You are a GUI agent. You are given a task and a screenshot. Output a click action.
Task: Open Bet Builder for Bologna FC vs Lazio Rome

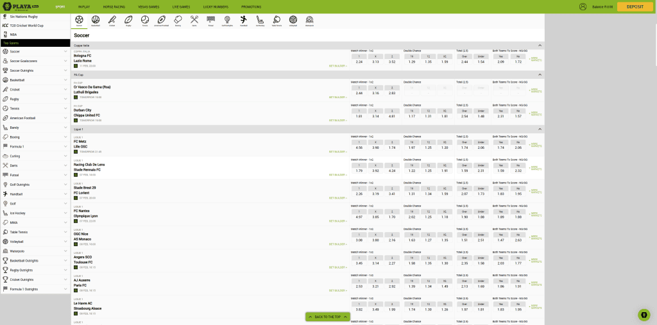pos(337,66)
